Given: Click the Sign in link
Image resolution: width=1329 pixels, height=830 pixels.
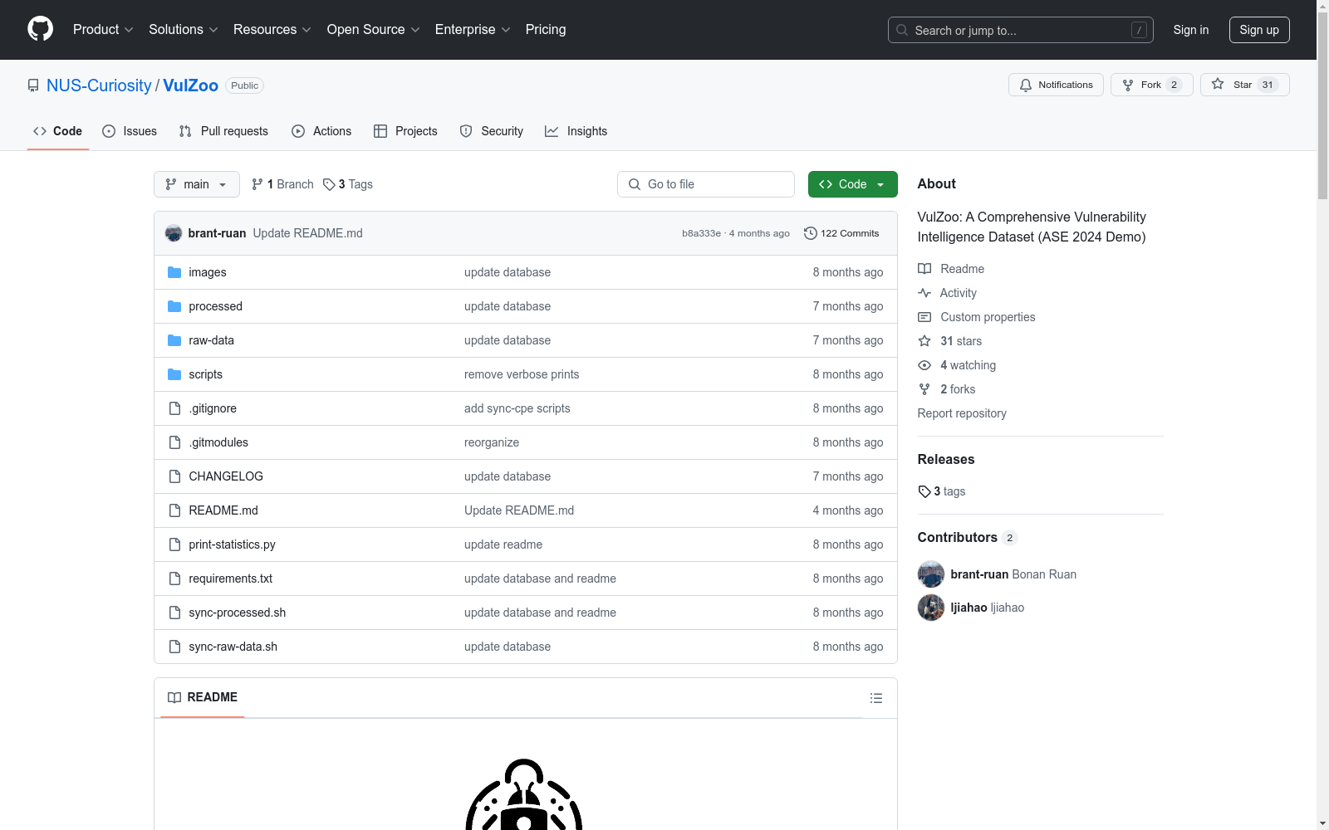Looking at the screenshot, I should pos(1191,30).
